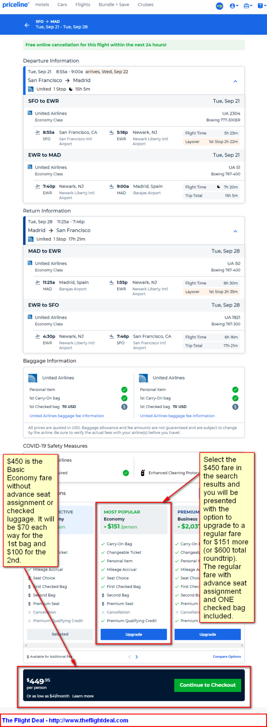Click the VIP badge icon

(x=220, y=6)
